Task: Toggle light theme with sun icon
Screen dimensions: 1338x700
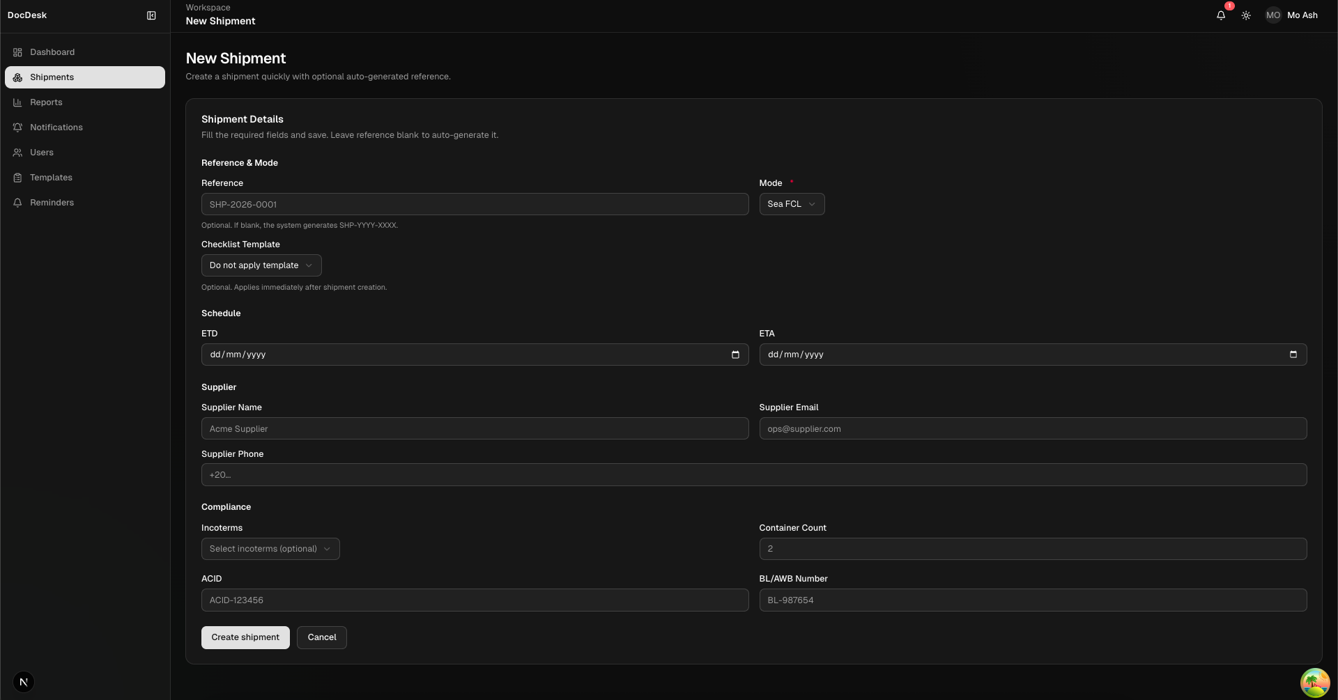Action: click(1246, 15)
